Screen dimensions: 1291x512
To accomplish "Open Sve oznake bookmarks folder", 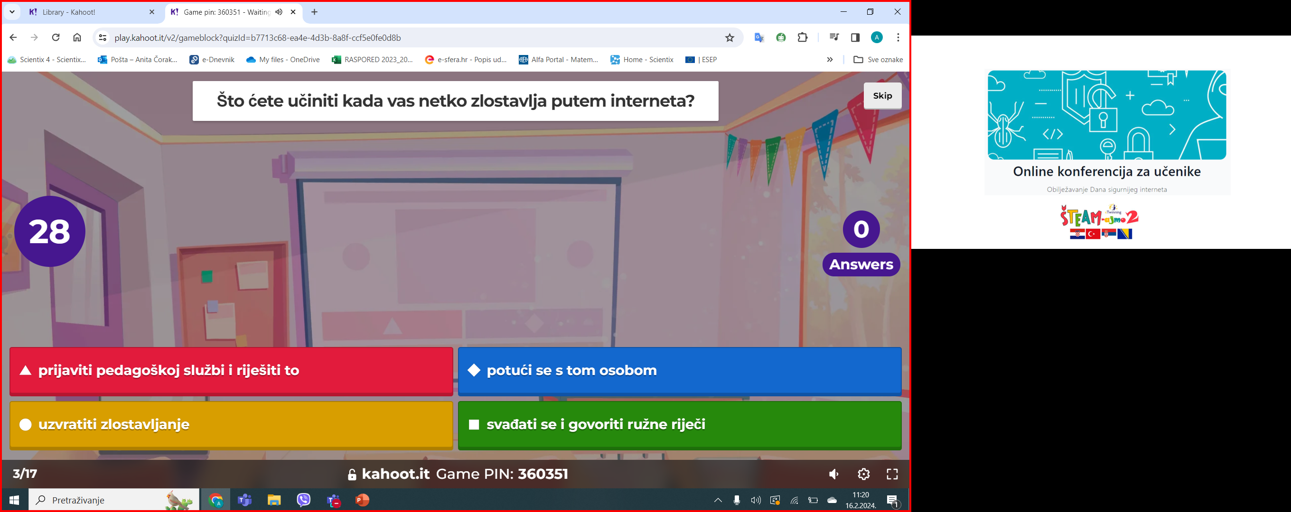I will [x=878, y=60].
